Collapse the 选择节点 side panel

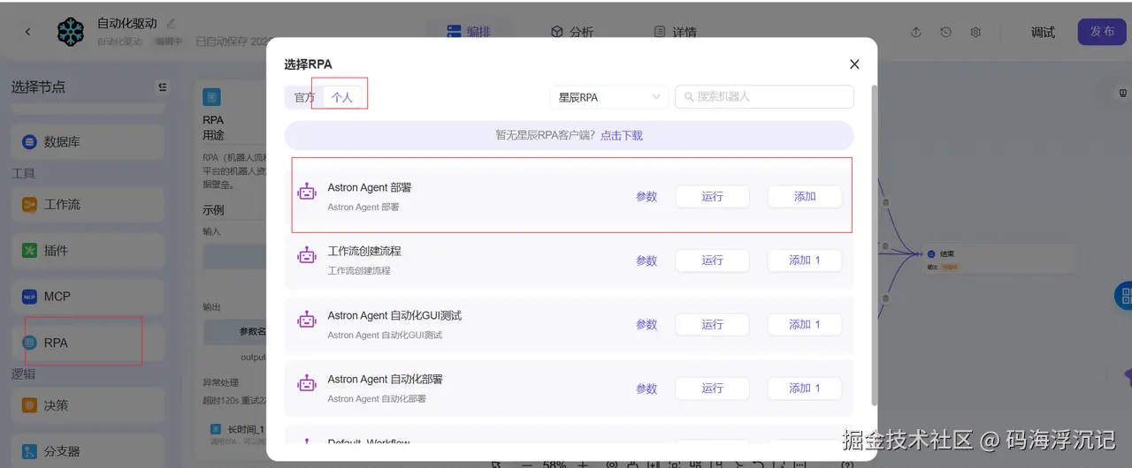tap(162, 87)
